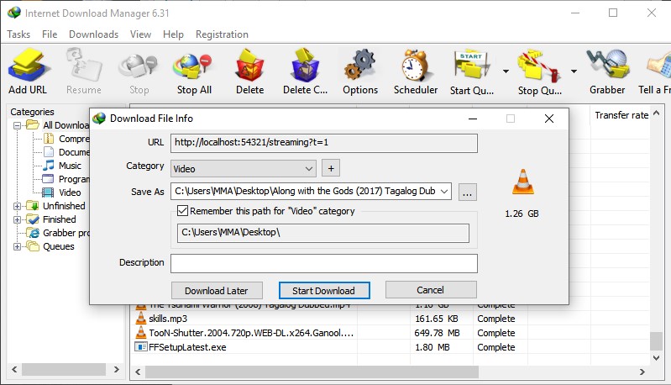This screenshot has height=385, width=671.
Task: Open the Stop Queue dropdown arrow
Action: tap(574, 71)
